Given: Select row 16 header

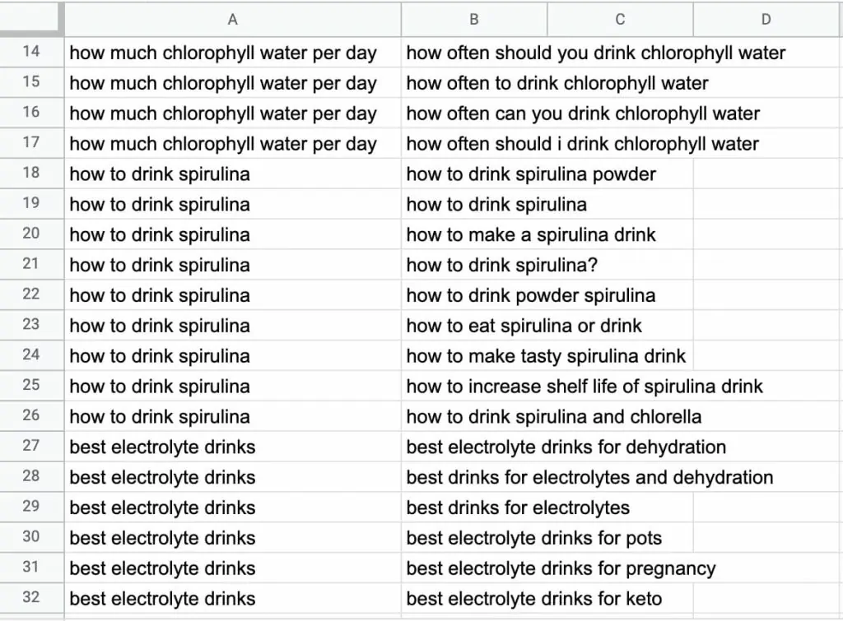Looking at the screenshot, I should 31,113.
